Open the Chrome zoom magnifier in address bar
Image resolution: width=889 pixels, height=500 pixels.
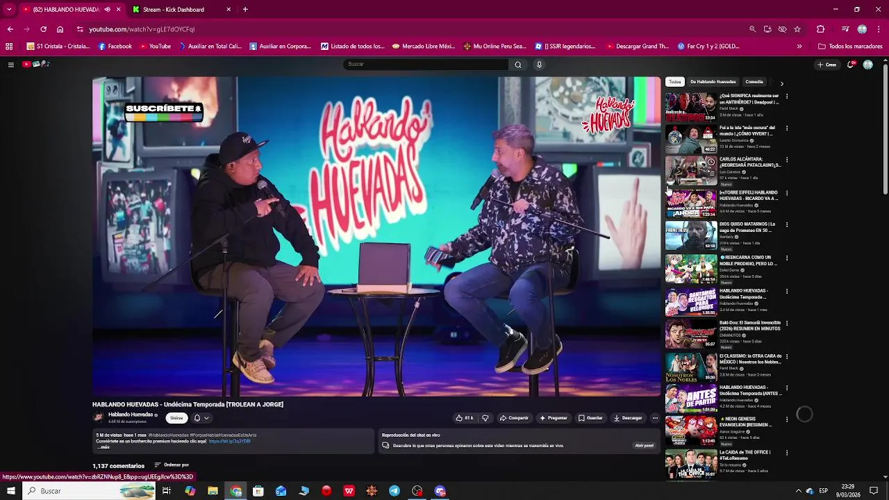[752, 29]
